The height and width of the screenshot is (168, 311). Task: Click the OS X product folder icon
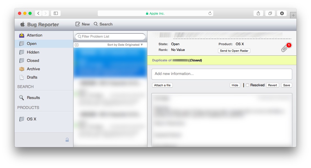22,119
